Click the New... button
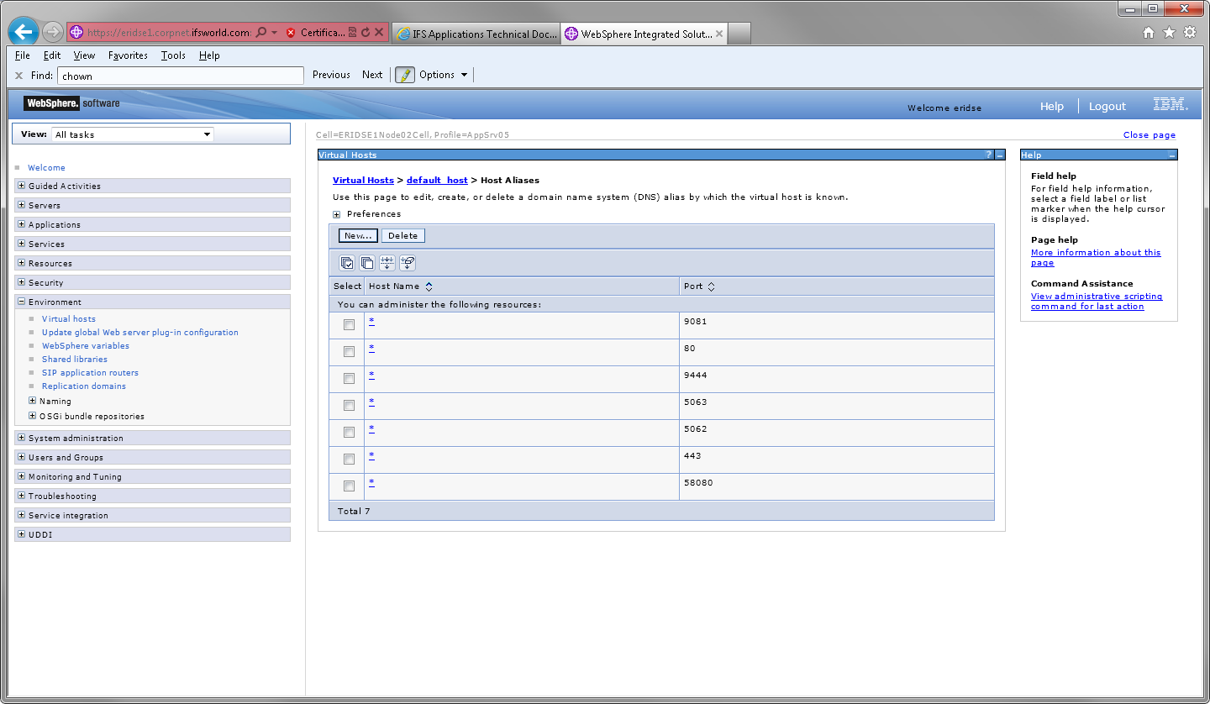 pyautogui.click(x=357, y=235)
